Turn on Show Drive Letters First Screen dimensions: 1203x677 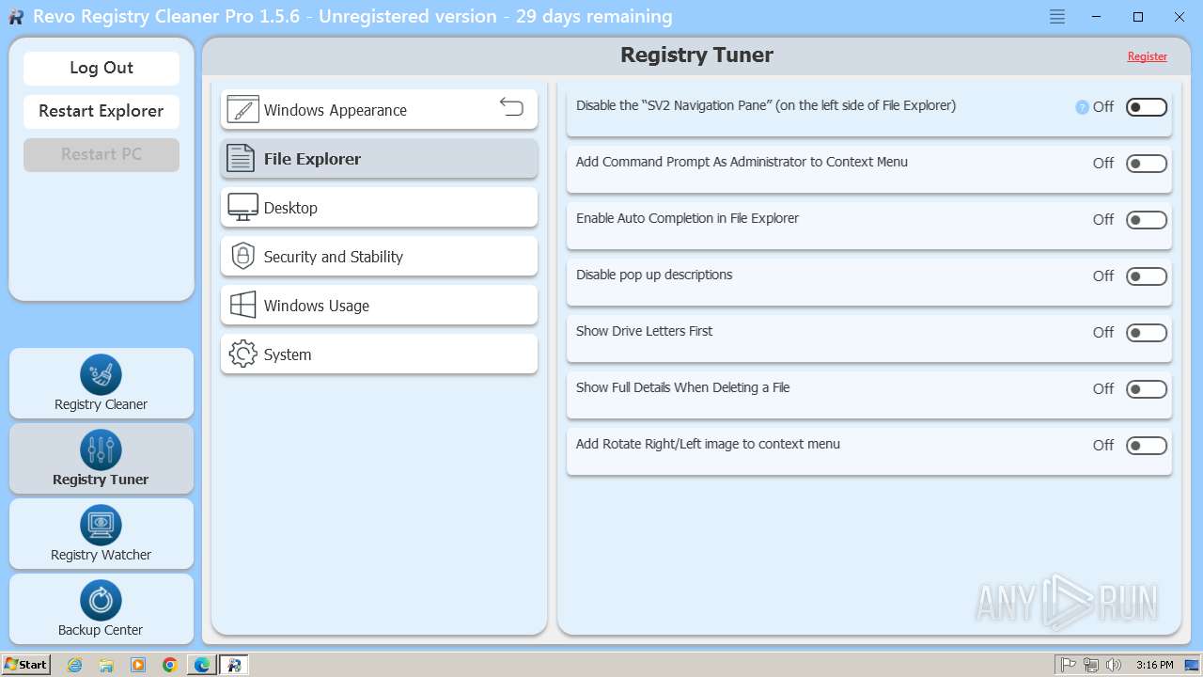(1147, 333)
